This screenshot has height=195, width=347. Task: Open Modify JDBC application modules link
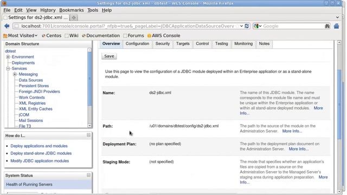(x=40, y=161)
